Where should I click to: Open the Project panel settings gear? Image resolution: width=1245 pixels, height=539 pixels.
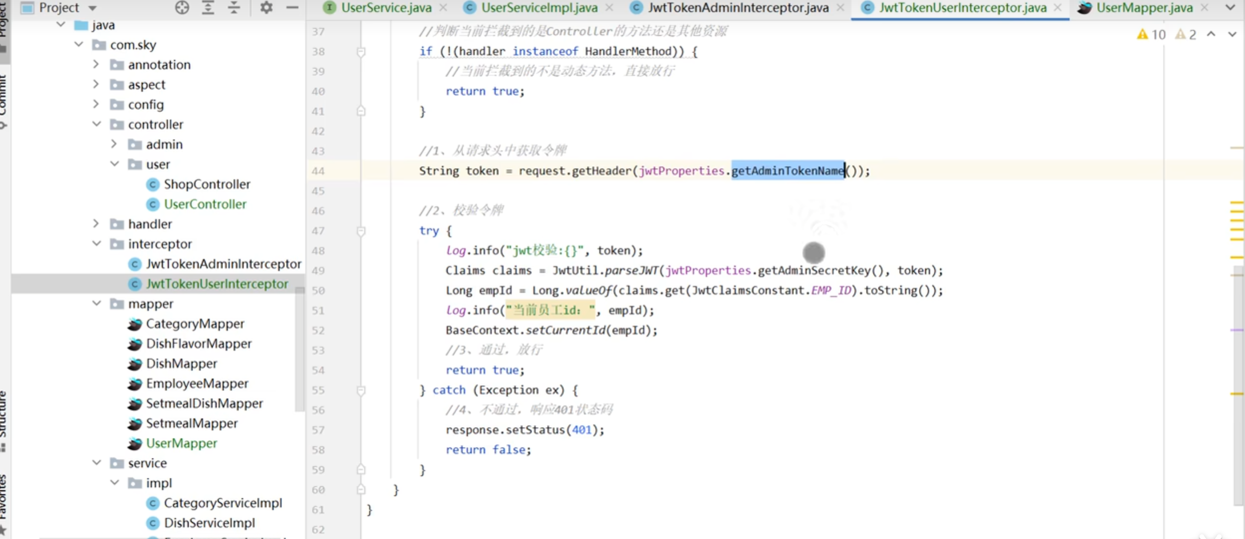[266, 7]
